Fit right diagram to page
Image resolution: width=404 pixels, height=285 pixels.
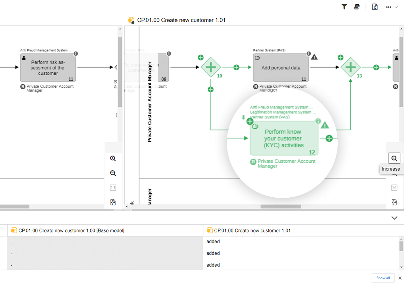(x=394, y=202)
